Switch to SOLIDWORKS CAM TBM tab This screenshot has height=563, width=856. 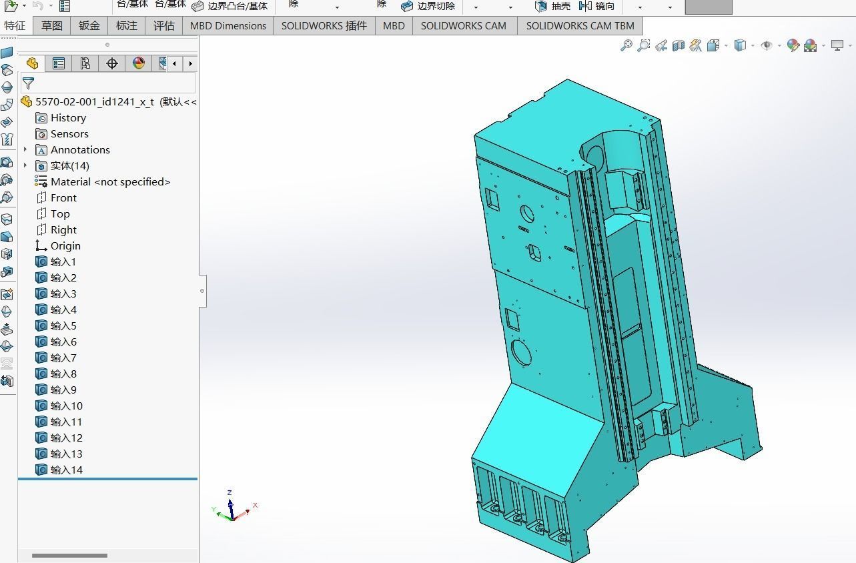tap(580, 25)
